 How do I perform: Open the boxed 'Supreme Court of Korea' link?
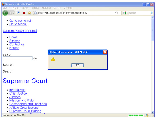tap(20, 31)
